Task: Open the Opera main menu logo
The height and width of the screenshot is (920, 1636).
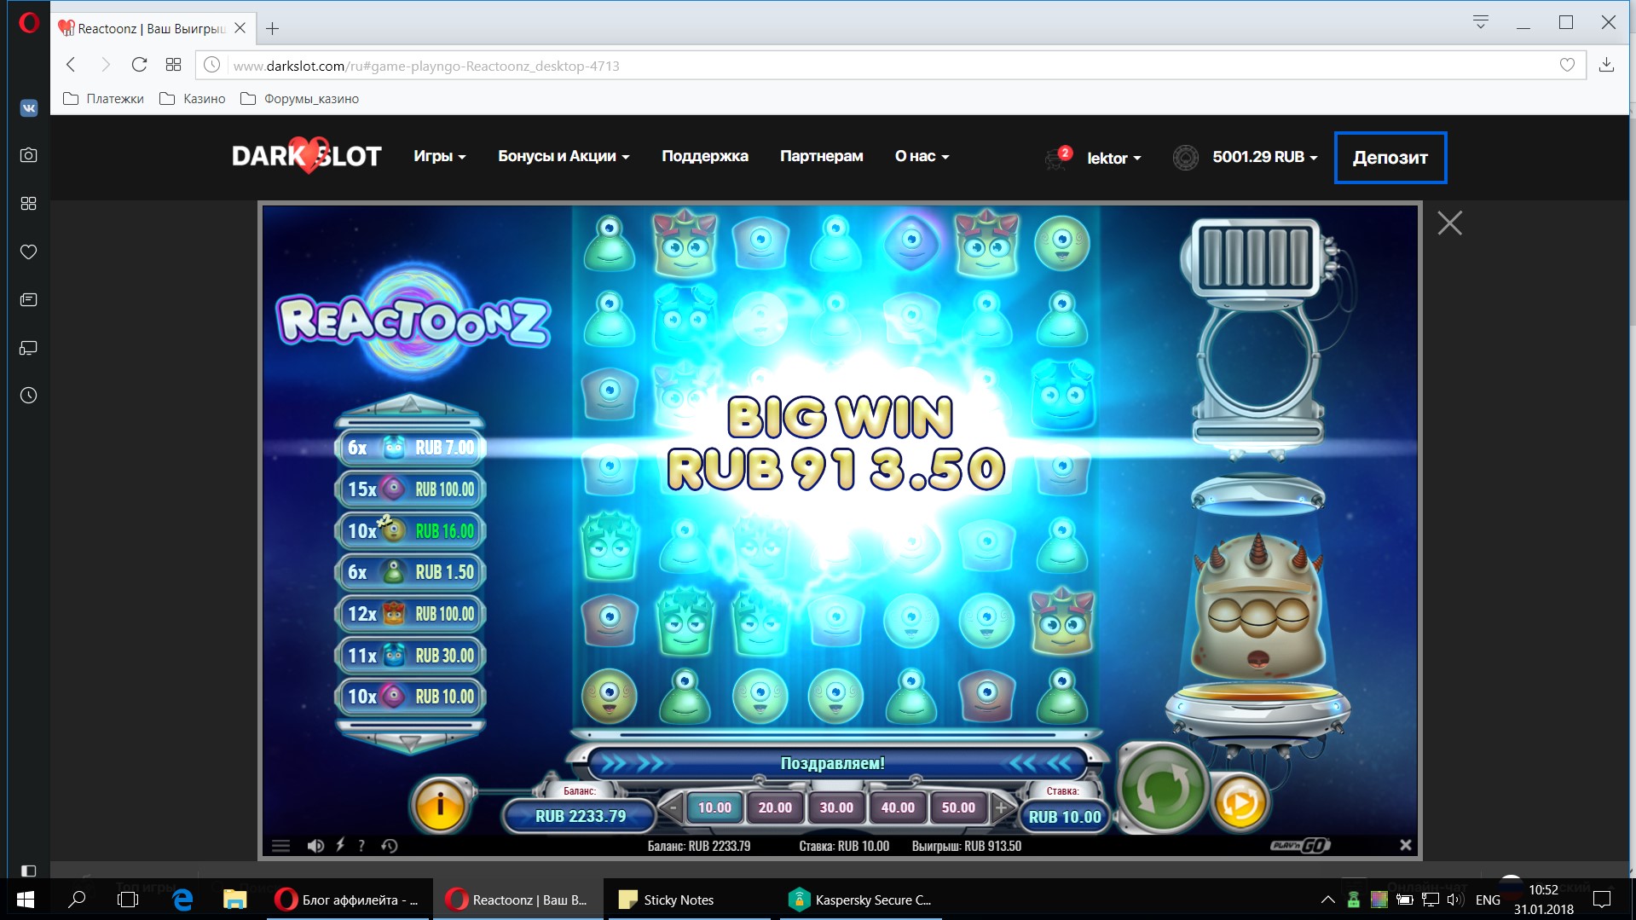Action: [x=29, y=23]
